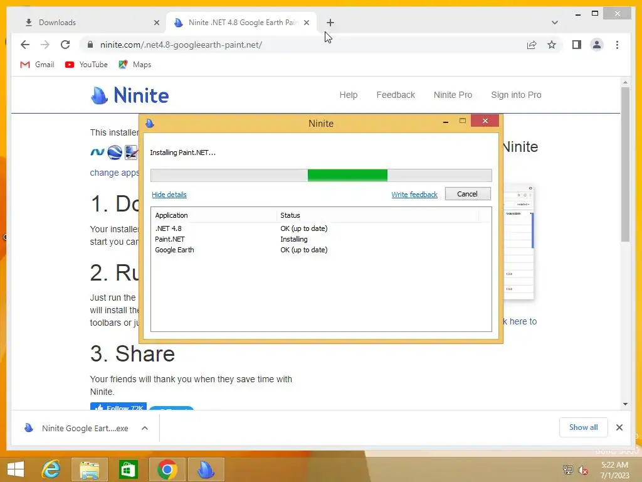Viewport: 642px width, 482px height.
Task: Open the Ninite Pro link
Action: (x=453, y=95)
